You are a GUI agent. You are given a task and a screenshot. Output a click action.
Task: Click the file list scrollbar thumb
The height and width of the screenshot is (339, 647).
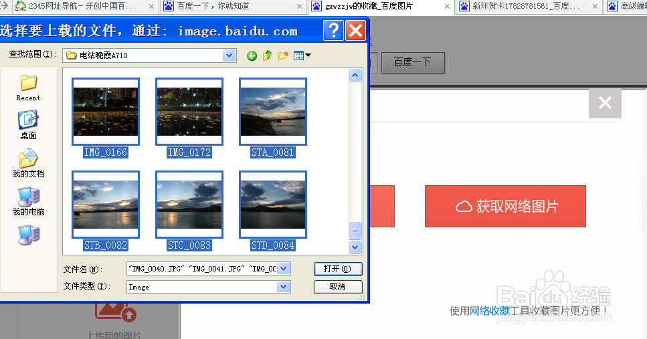pos(355,231)
